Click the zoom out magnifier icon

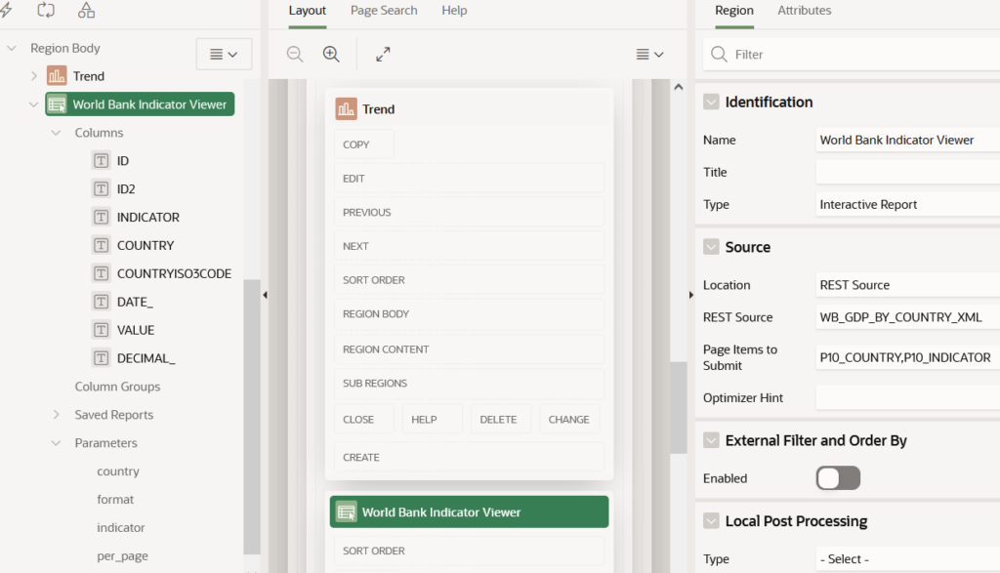[295, 55]
